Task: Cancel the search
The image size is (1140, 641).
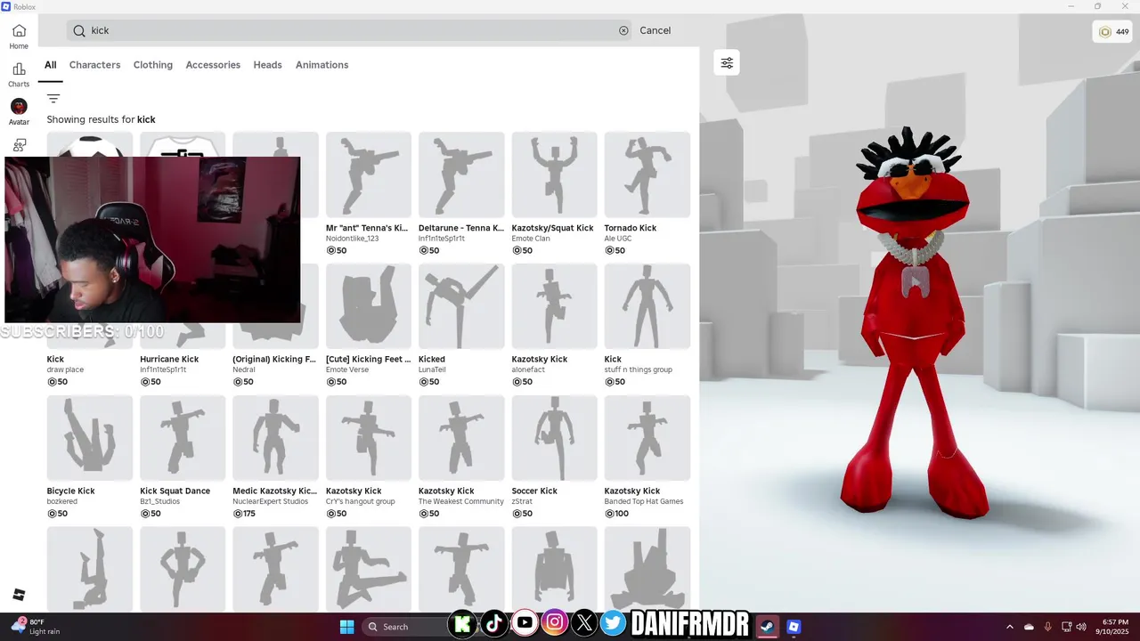Action: 655,30
